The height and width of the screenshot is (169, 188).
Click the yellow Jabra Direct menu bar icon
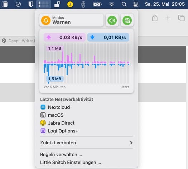point(70,4)
